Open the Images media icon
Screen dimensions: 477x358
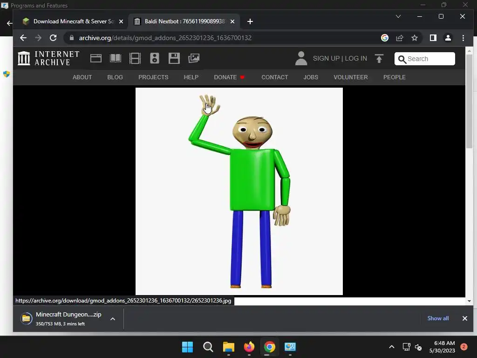pyautogui.click(x=194, y=58)
